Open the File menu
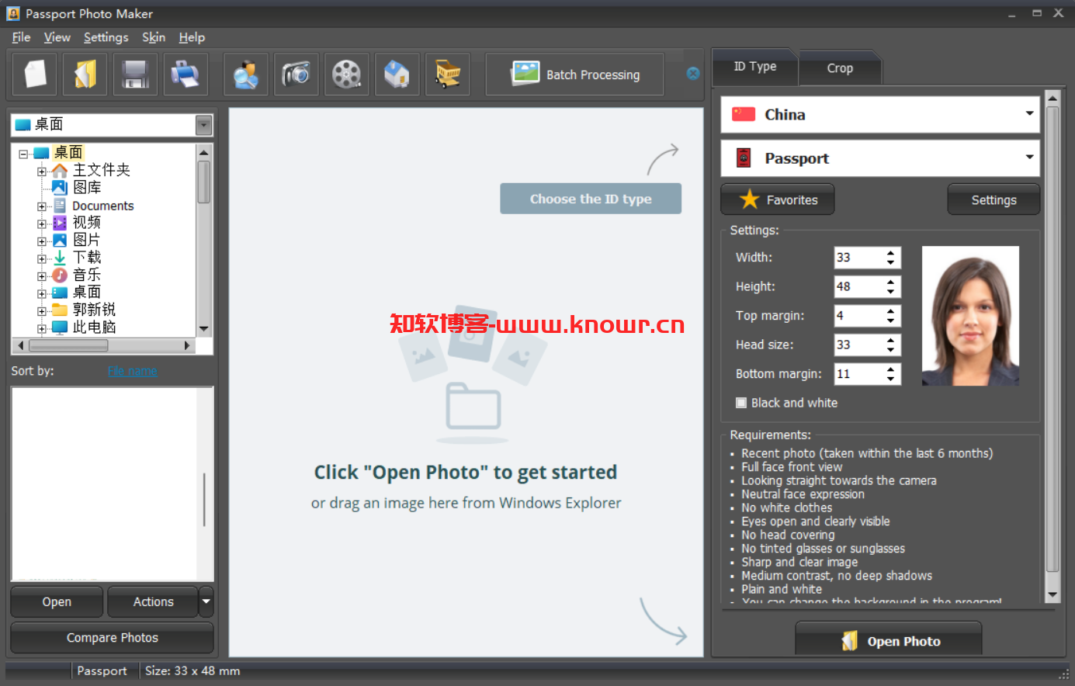Image resolution: width=1075 pixels, height=686 pixels. (21, 37)
